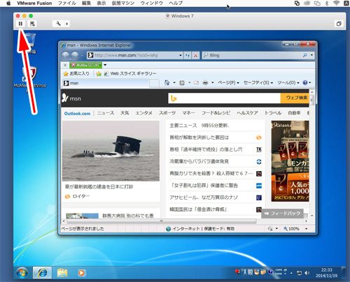Take a snapshot using VMware toolbar icon

click(32, 24)
